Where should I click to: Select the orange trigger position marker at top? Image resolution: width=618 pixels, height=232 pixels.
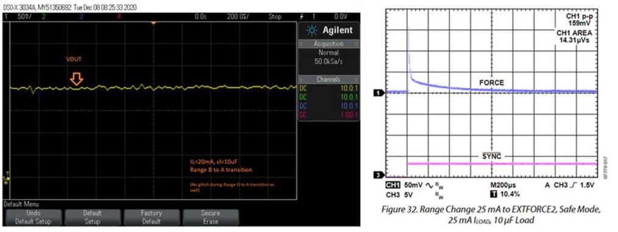coord(154,23)
